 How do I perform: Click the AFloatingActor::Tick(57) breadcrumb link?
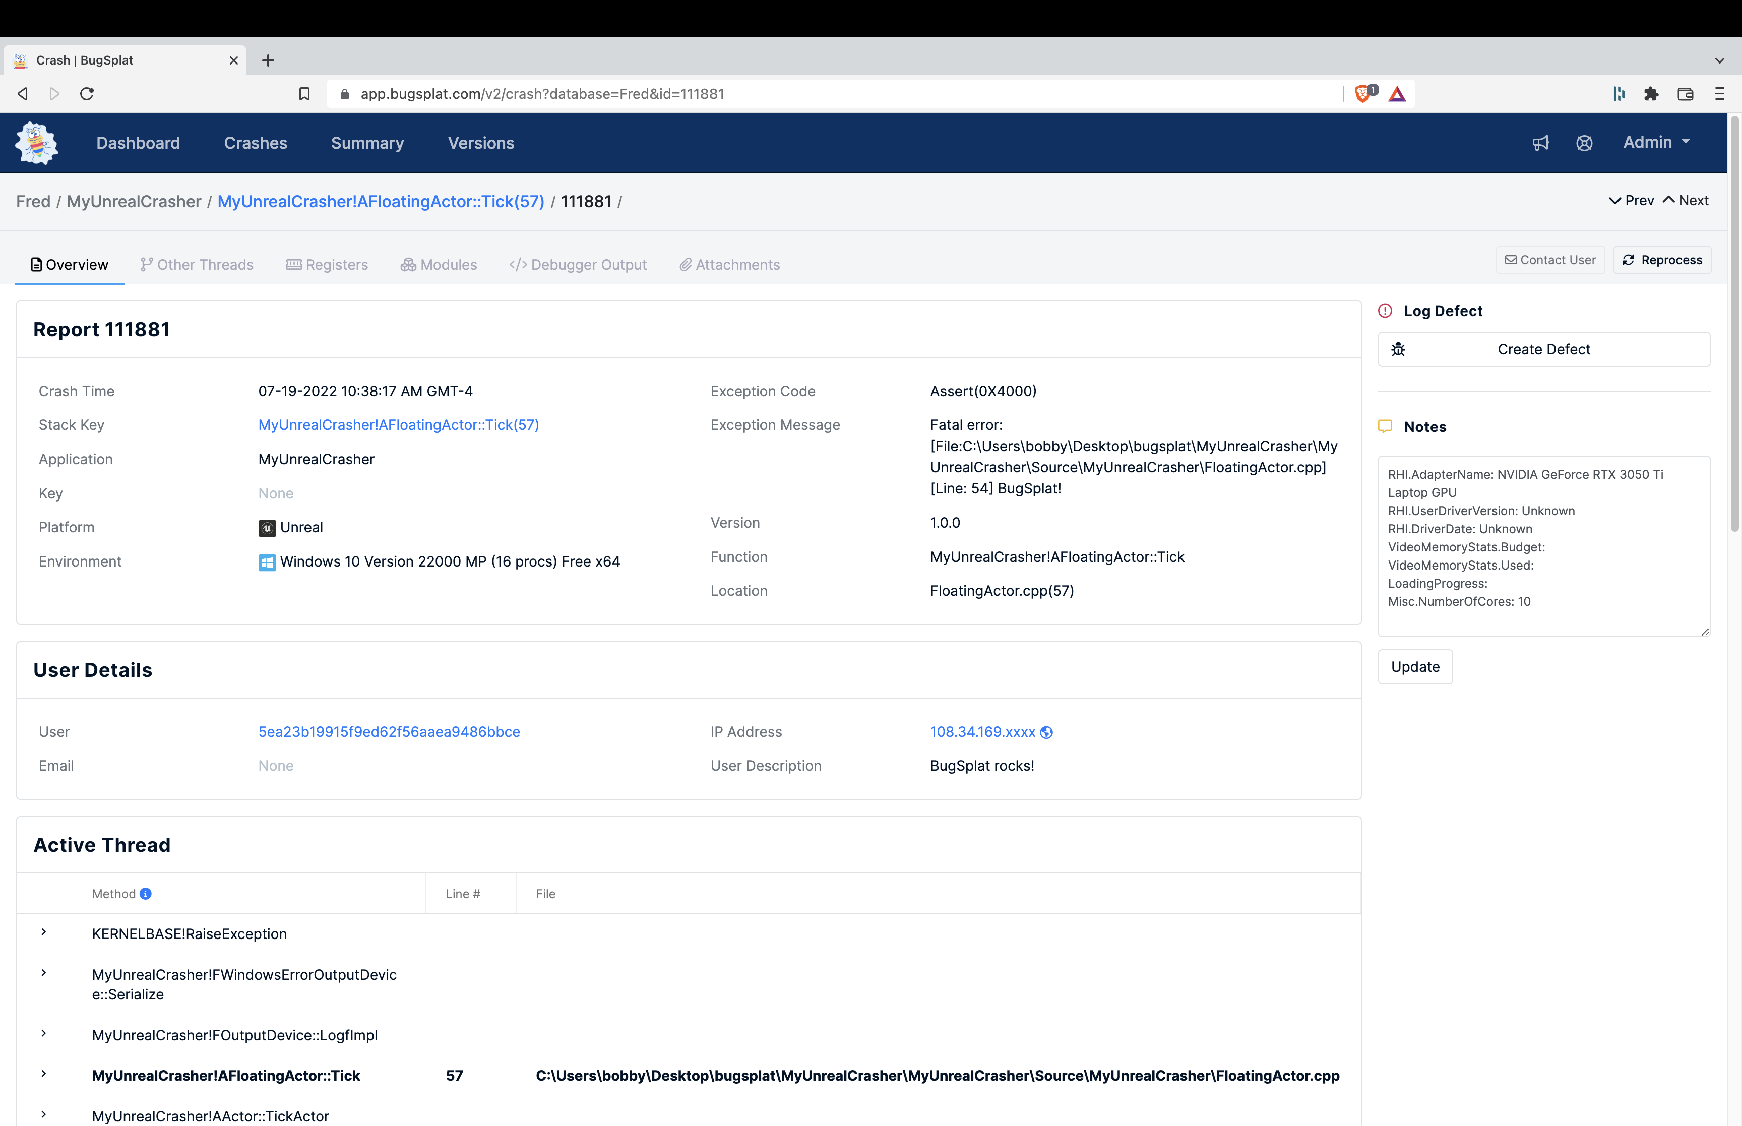381,202
